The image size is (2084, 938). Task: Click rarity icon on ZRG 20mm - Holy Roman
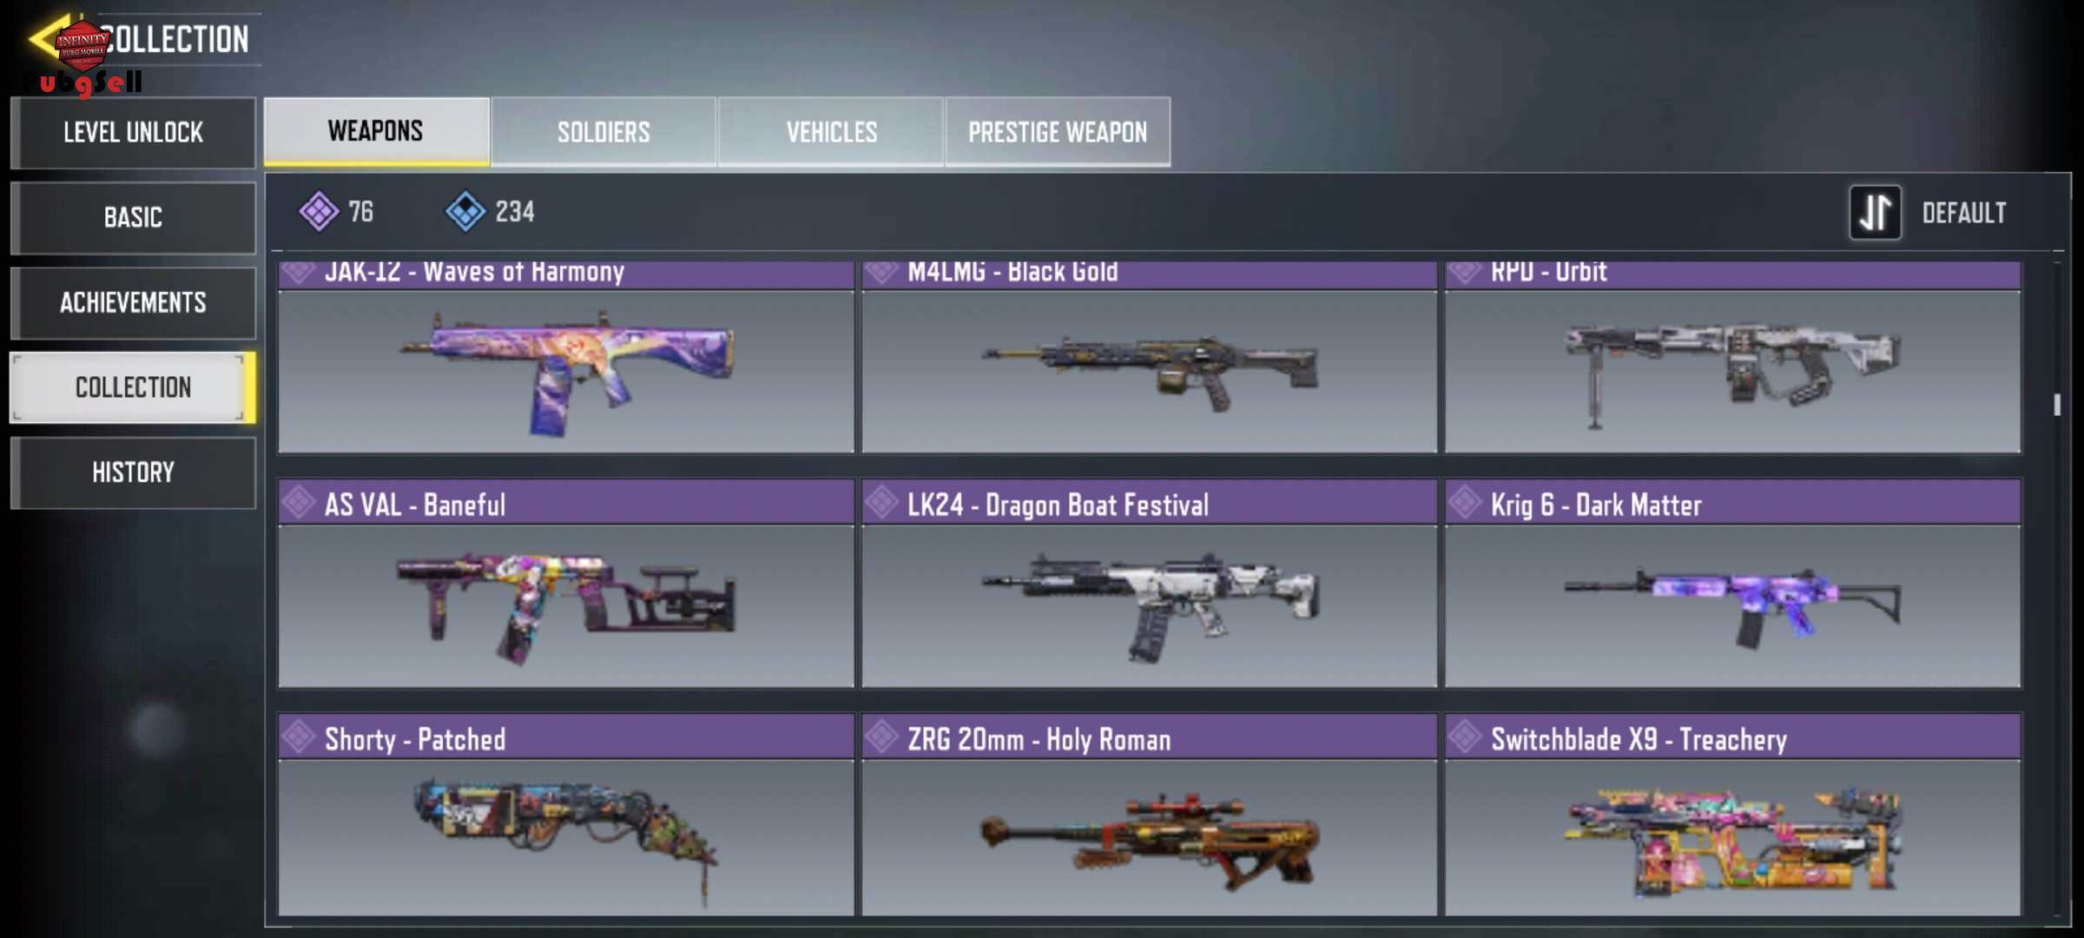881,737
